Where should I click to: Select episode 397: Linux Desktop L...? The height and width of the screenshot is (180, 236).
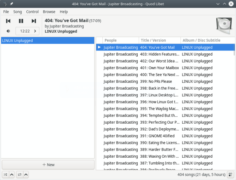(x=165, y=95)
